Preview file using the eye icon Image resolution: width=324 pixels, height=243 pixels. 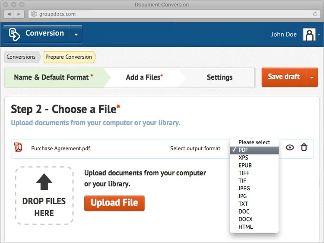click(290, 148)
